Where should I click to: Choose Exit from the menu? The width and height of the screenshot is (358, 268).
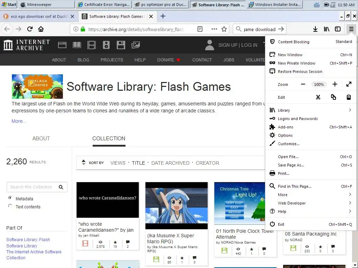click(310, 224)
